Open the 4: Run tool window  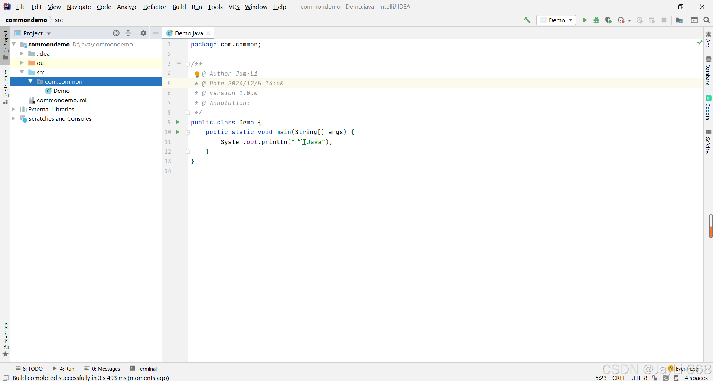pos(64,369)
